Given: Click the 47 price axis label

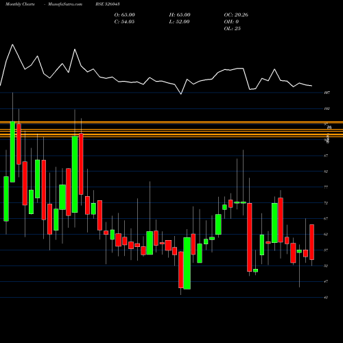Looking at the screenshot, I should pyautogui.click(x=326, y=281).
